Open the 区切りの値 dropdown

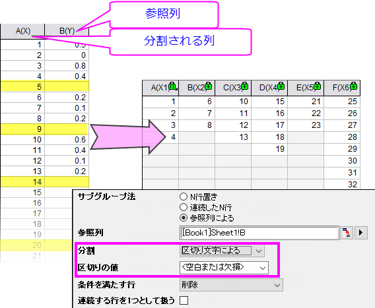(x=224, y=268)
